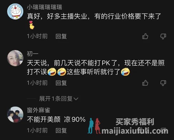
Task: Click the finger heart emoji
Action: pyautogui.click(x=32, y=25)
